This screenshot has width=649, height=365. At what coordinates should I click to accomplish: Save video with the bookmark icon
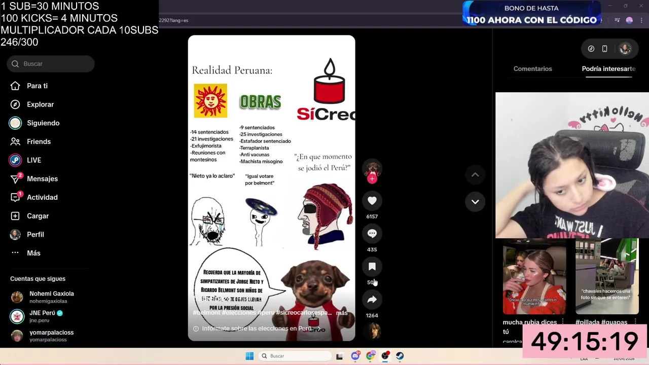tap(372, 267)
